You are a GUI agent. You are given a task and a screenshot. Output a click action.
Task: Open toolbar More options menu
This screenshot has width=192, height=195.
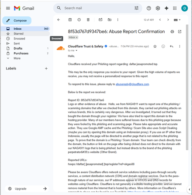click(118, 19)
